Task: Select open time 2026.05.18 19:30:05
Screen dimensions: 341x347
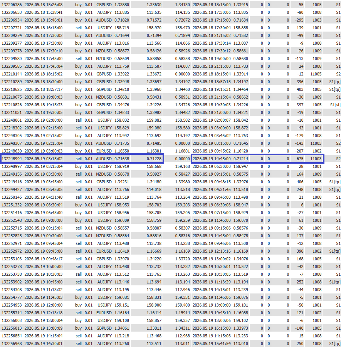Action: (44, 112)
